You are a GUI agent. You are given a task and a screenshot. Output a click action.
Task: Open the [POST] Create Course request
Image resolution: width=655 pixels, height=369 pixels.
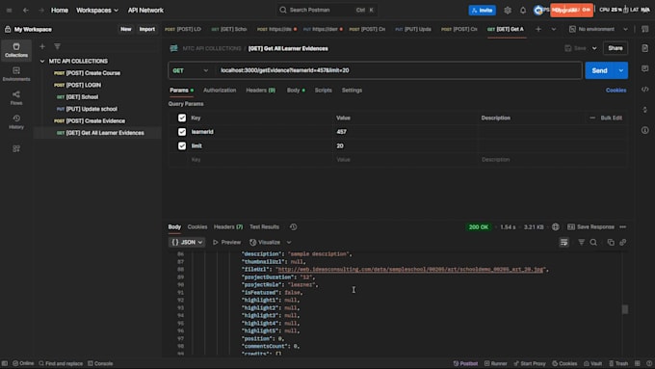[87, 73]
